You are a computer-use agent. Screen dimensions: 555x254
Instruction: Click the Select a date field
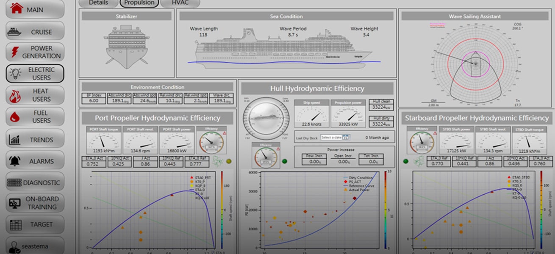point(331,138)
